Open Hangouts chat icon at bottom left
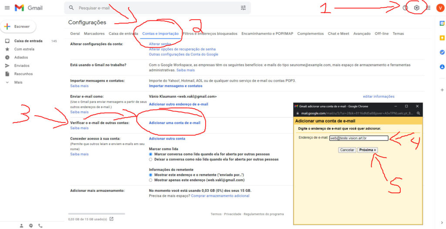The width and height of the screenshot is (446, 229). tap(31, 226)
